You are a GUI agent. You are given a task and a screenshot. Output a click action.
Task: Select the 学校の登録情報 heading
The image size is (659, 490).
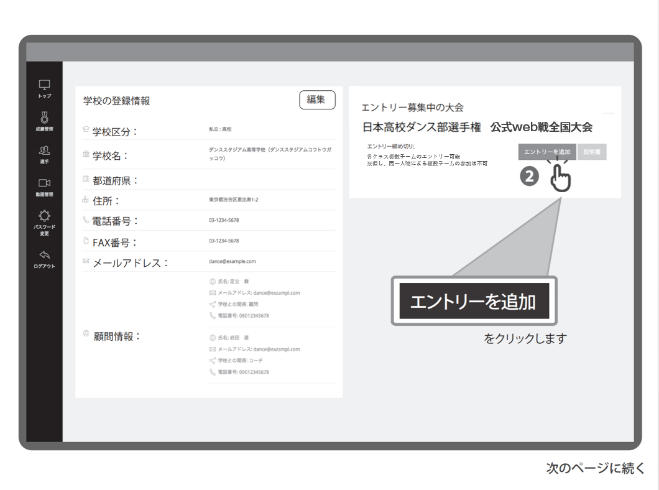click(x=116, y=101)
